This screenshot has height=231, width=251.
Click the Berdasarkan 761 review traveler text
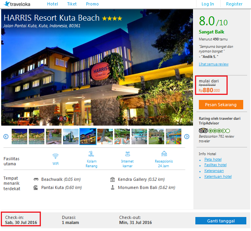(x=216, y=139)
